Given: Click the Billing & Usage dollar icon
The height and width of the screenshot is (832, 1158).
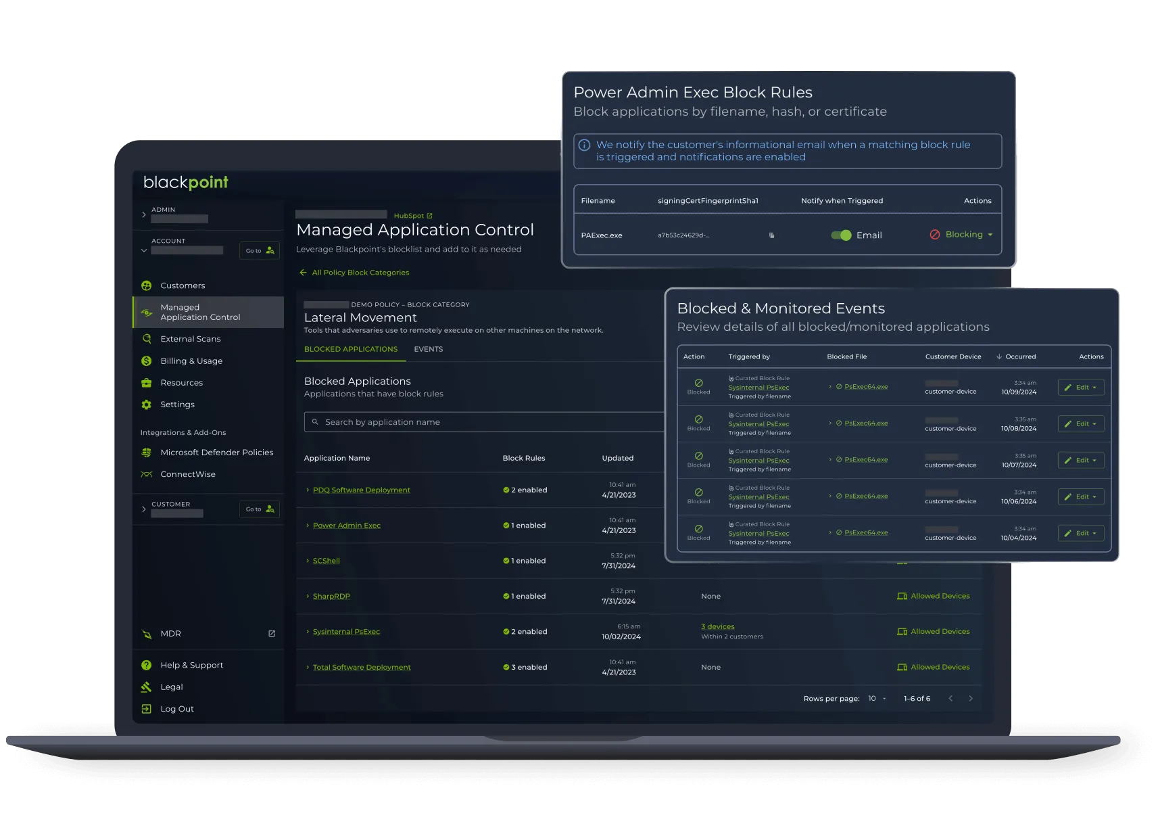Looking at the screenshot, I should coord(146,361).
